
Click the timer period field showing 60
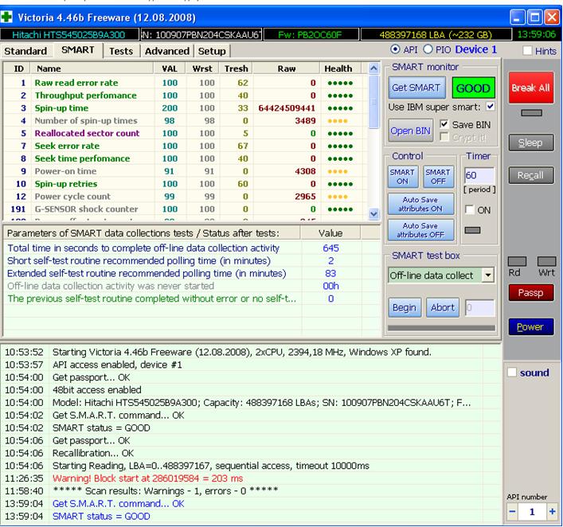479,175
